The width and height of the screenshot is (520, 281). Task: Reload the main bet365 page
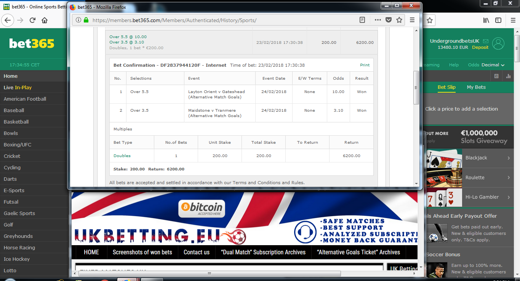(x=32, y=20)
